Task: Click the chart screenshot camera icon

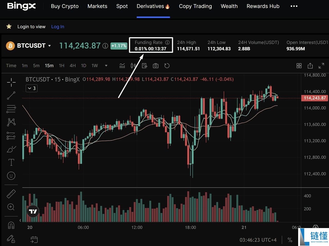Action: [156, 66]
